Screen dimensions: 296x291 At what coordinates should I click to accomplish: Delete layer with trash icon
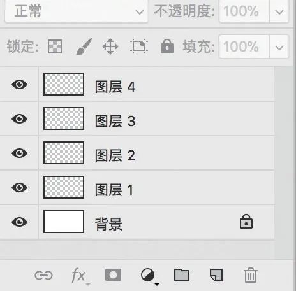pos(251,275)
